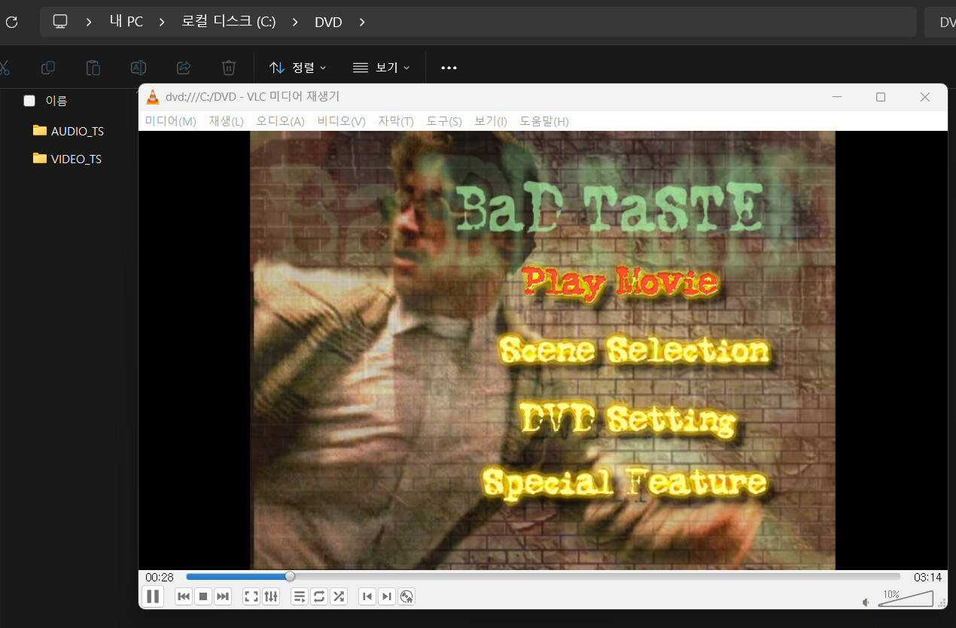Go to next DVD chapter
The height and width of the screenshot is (628, 956).
(387, 596)
